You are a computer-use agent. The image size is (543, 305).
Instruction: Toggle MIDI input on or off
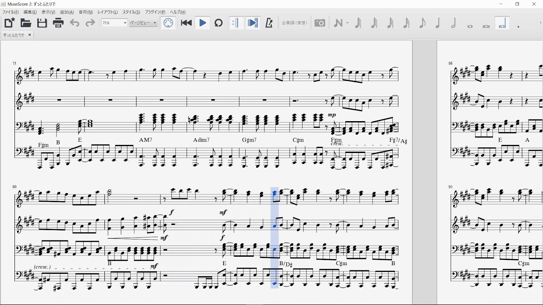point(168,23)
